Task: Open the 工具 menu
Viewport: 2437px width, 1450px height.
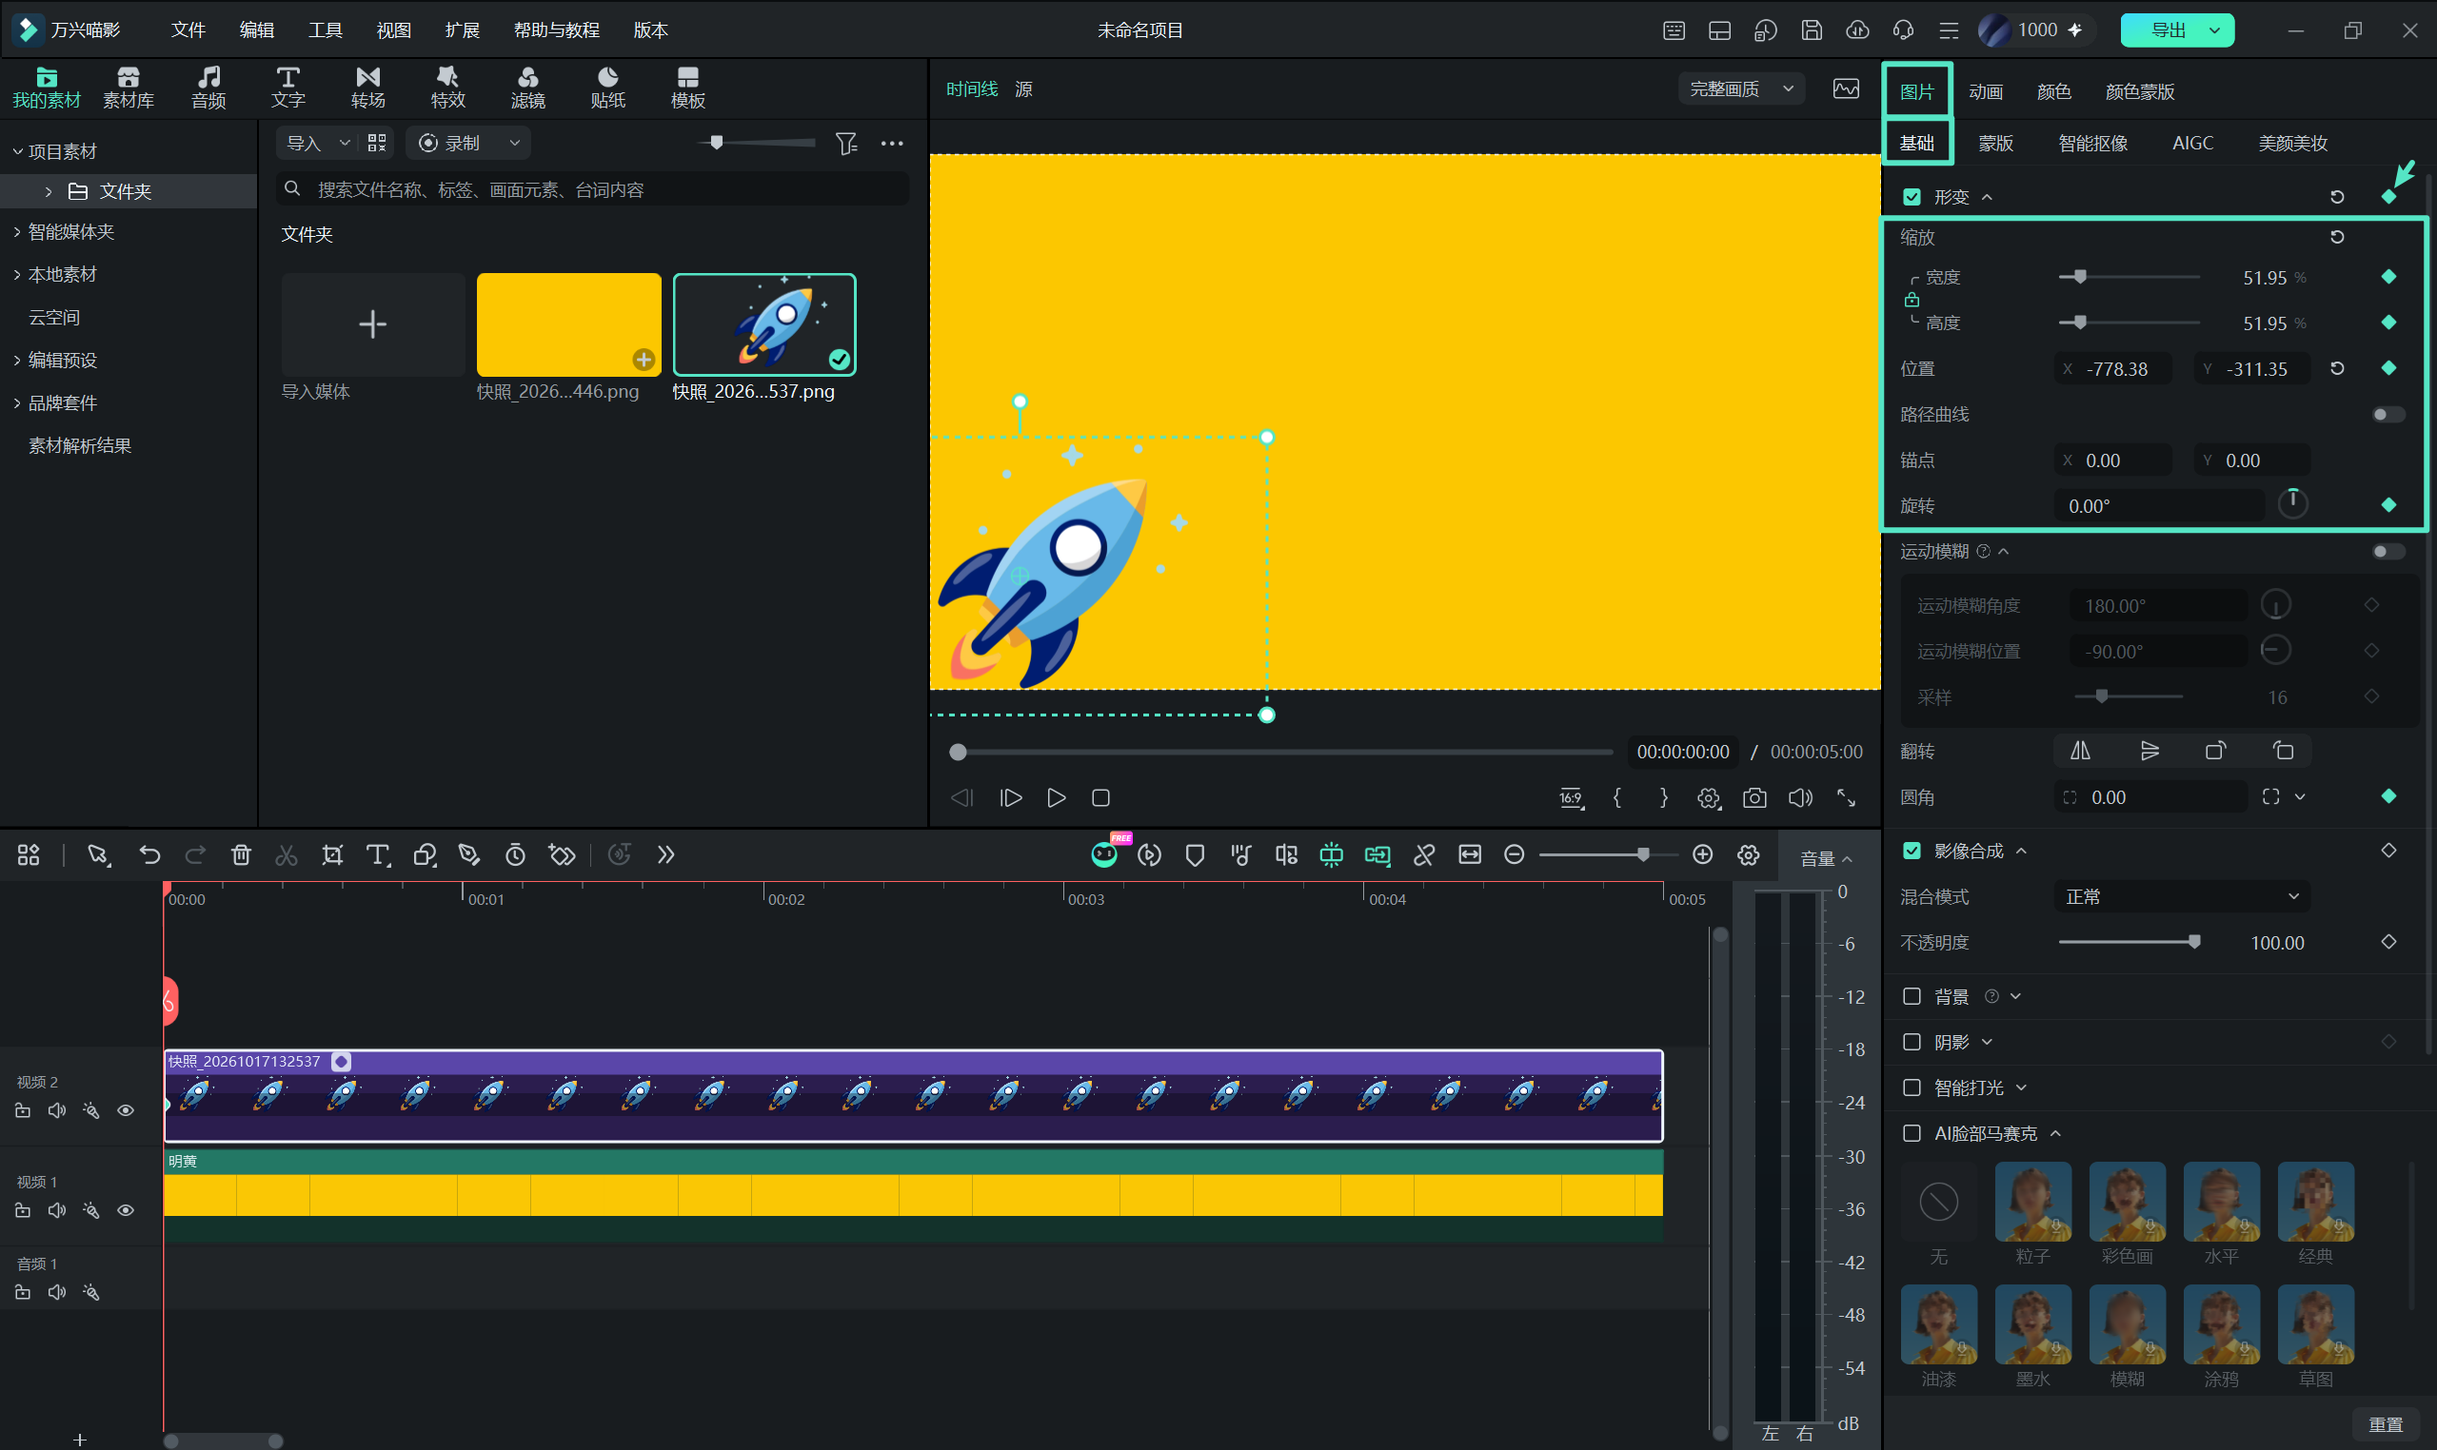Action: pos(326,30)
